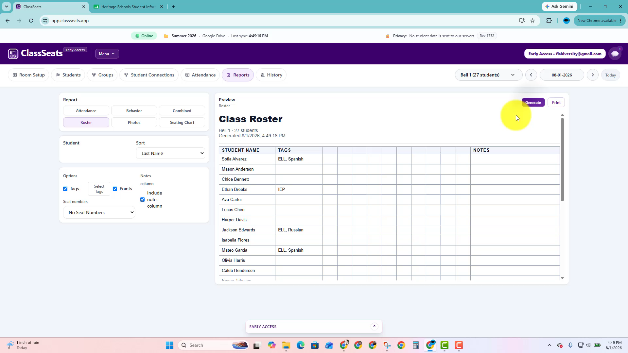Viewport: 628px width, 353px height.
Task: Click the Generate button
Action: click(533, 103)
